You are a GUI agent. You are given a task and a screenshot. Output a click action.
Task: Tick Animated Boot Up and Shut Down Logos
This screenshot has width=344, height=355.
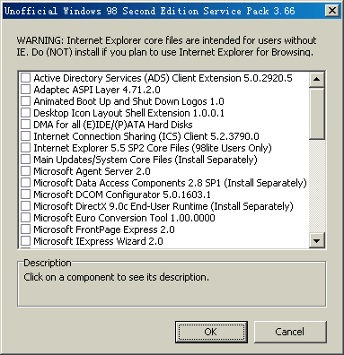(25, 101)
